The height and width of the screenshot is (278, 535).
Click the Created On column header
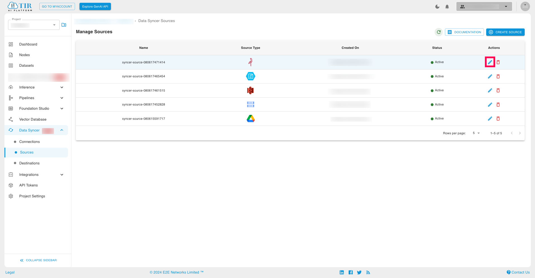pyautogui.click(x=350, y=48)
